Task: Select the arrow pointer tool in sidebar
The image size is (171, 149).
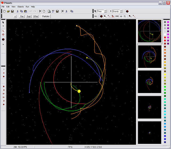Action: 3,22
